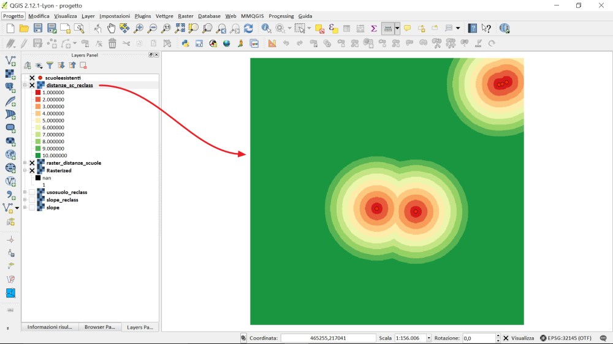Collapse the distanze_sc_reclass layer tree

click(25, 86)
